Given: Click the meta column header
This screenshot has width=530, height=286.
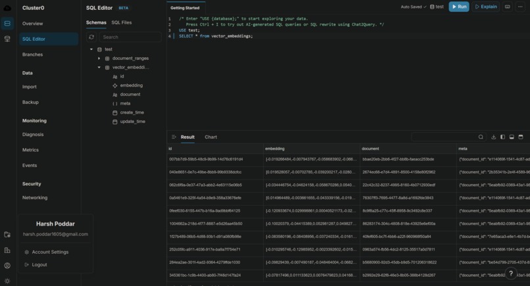Looking at the screenshot, I should (463, 149).
